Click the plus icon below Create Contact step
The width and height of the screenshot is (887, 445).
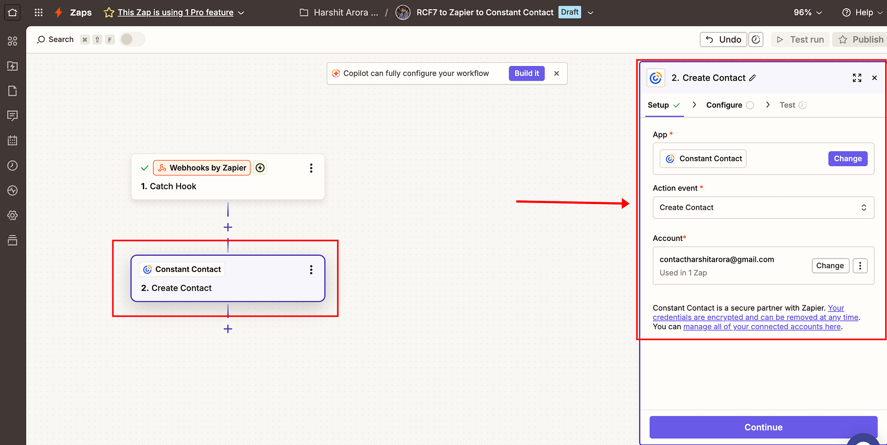(228, 329)
